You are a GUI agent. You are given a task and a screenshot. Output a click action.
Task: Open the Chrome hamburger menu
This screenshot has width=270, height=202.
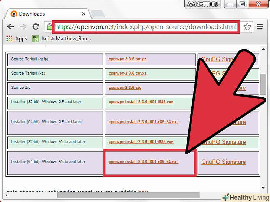coord(260,27)
